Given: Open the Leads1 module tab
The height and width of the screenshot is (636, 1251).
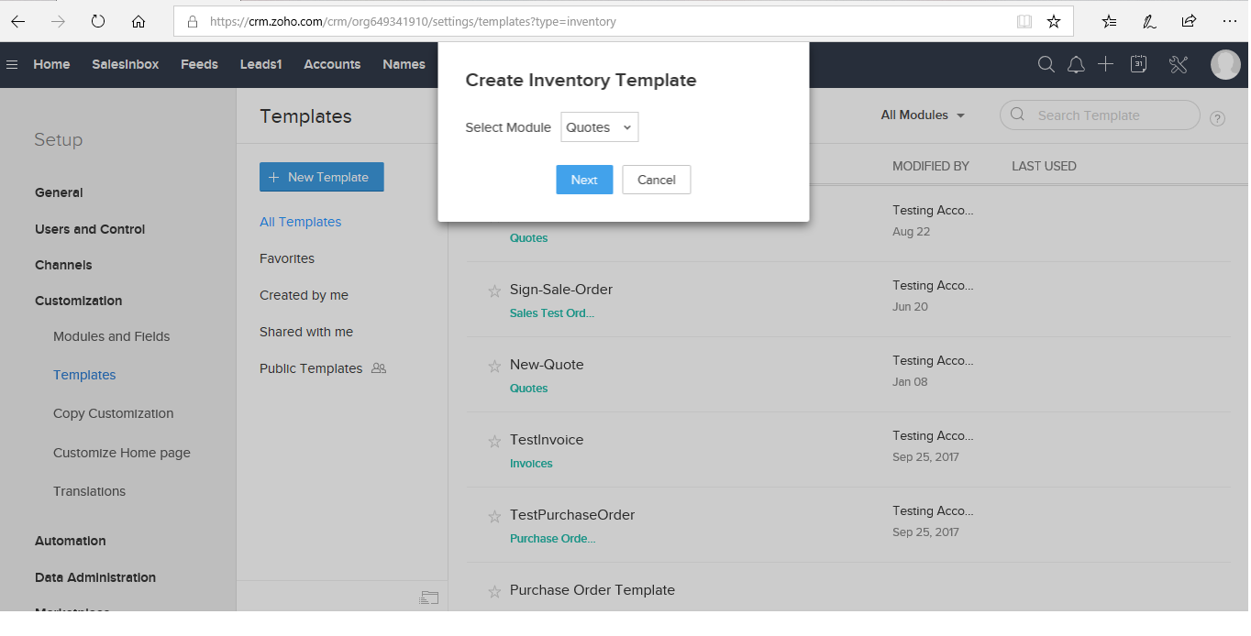Looking at the screenshot, I should pos(261,64).
